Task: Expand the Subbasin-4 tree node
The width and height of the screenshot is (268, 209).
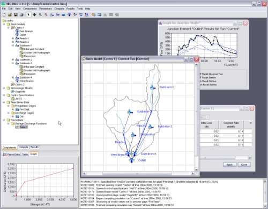Action: (13, 78)
